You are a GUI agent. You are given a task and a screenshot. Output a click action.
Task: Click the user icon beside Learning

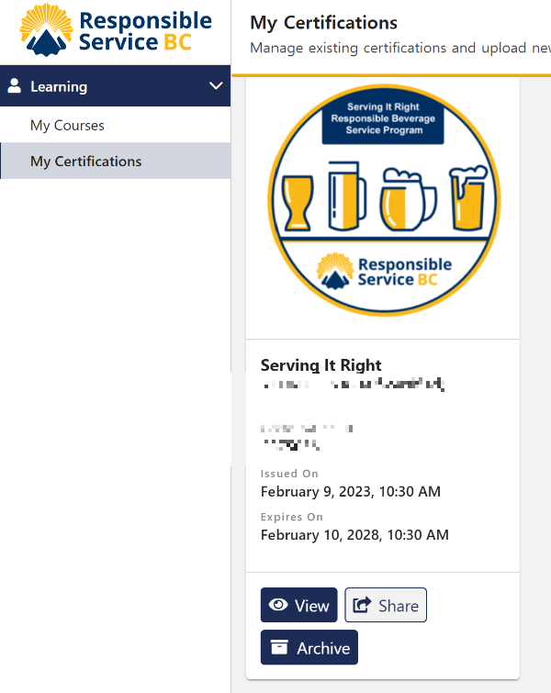(14, 85)
